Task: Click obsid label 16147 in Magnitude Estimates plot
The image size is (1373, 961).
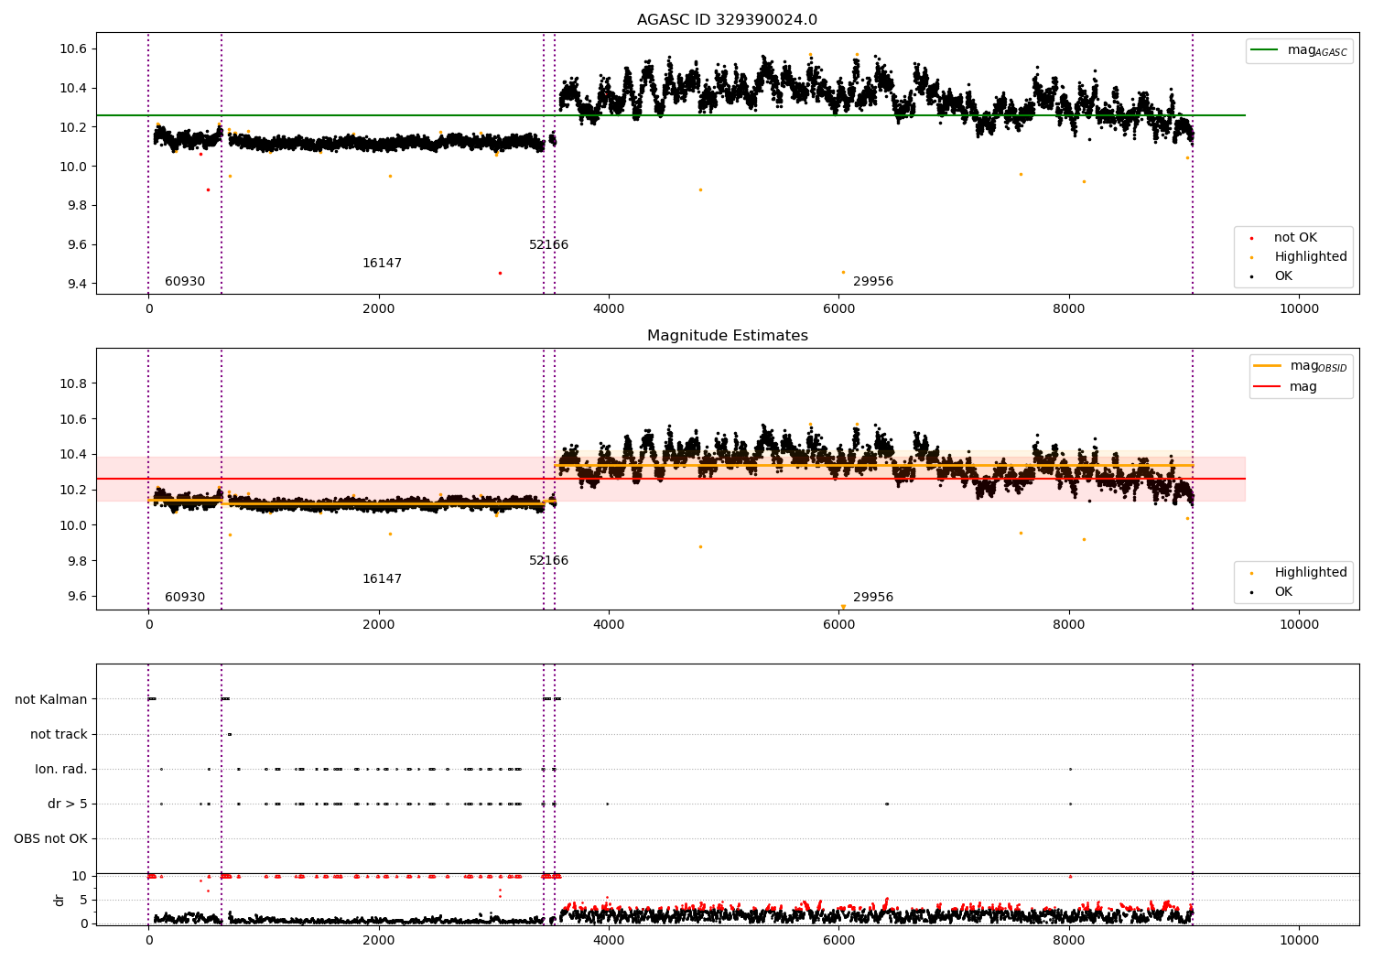Action: 382,579
